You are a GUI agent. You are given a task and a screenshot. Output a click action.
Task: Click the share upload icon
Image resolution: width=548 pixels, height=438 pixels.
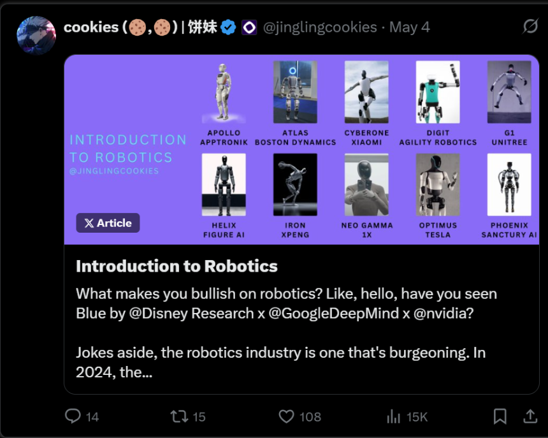pyautogui.click(x=530, y=416)
